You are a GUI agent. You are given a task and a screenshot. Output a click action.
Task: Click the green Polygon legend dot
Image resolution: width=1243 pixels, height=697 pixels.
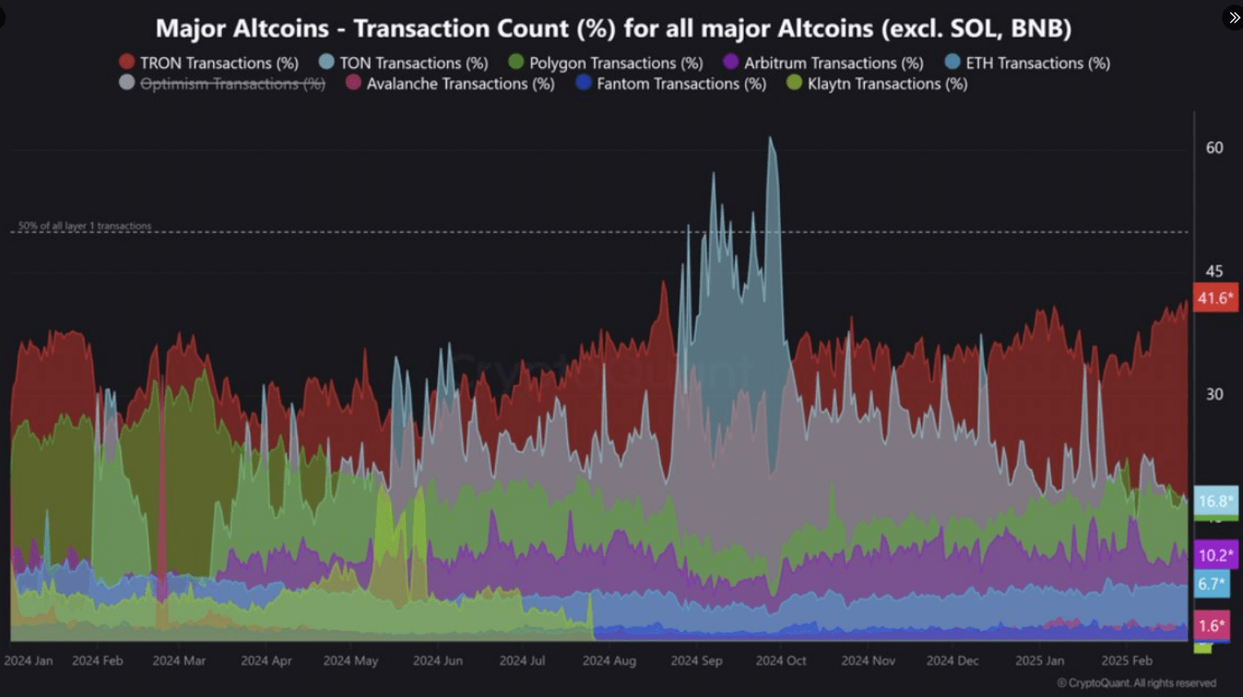[516, 62]
